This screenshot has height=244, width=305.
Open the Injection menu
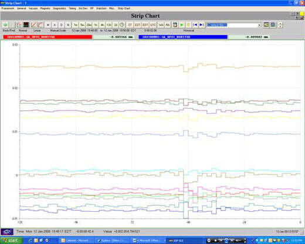pos(101,8)
